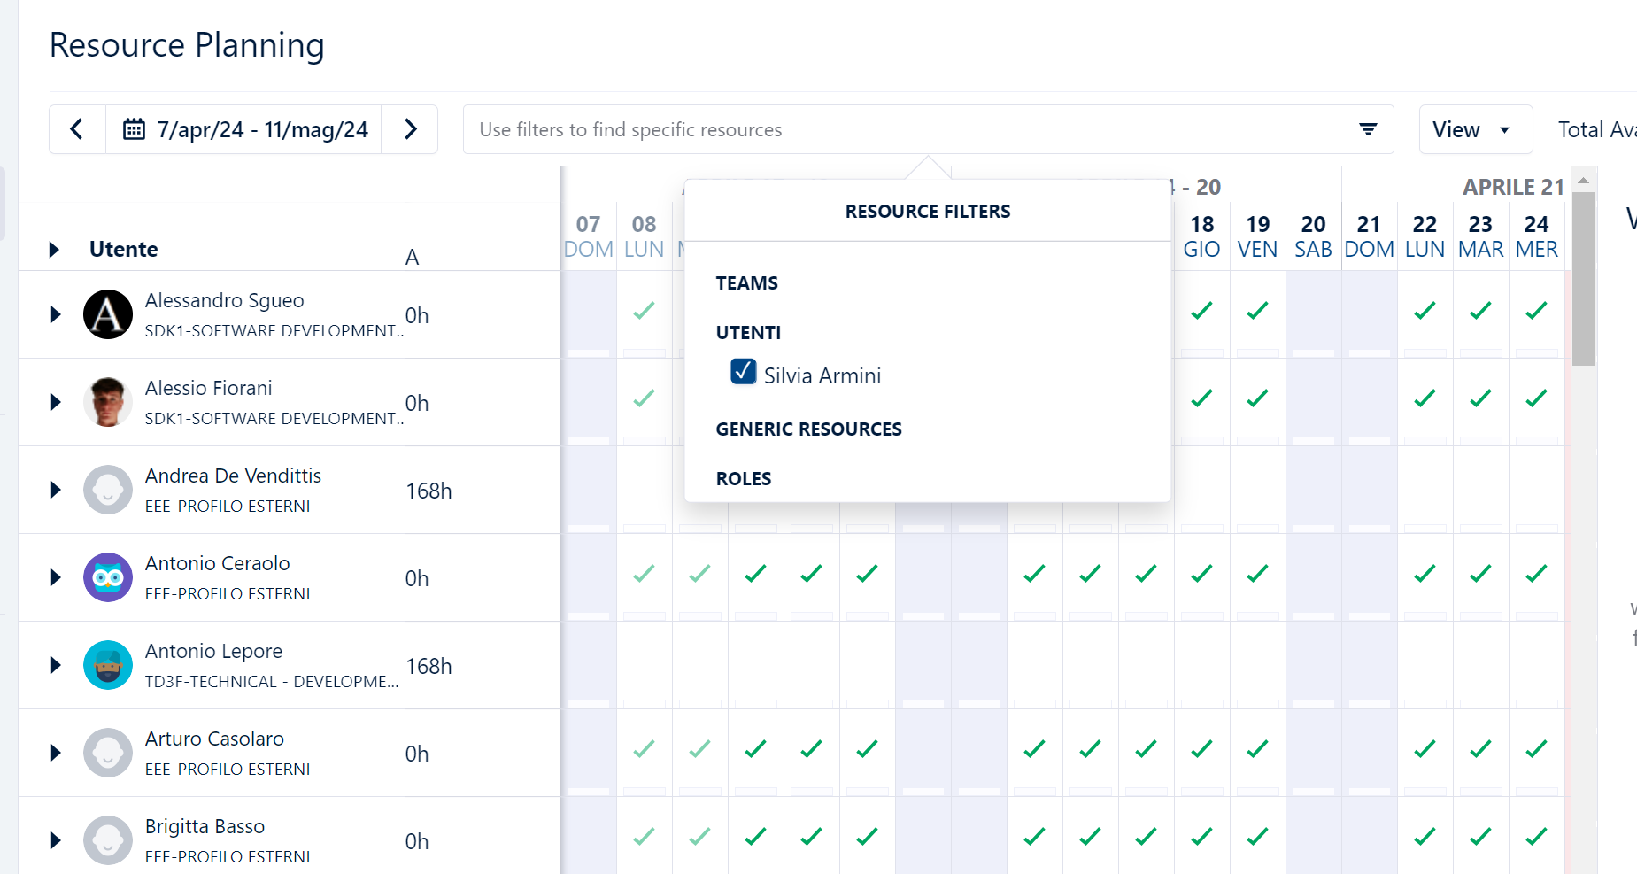This screenshot has height=874, width=1637.
Task: Click Arturo Casolaro's availability checkmark on Friday 19
Action: [x=1257, y=748]
